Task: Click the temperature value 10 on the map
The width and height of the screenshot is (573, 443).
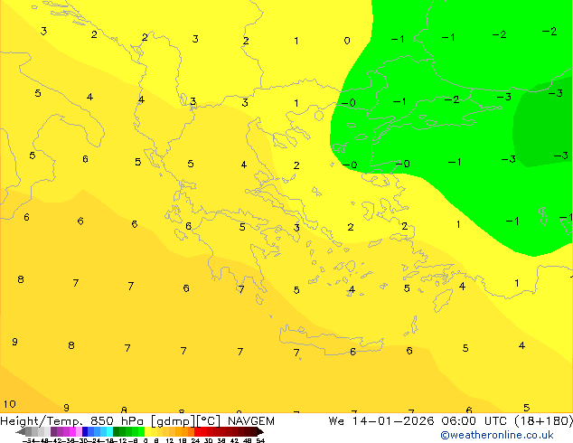Action: (10, 404)
